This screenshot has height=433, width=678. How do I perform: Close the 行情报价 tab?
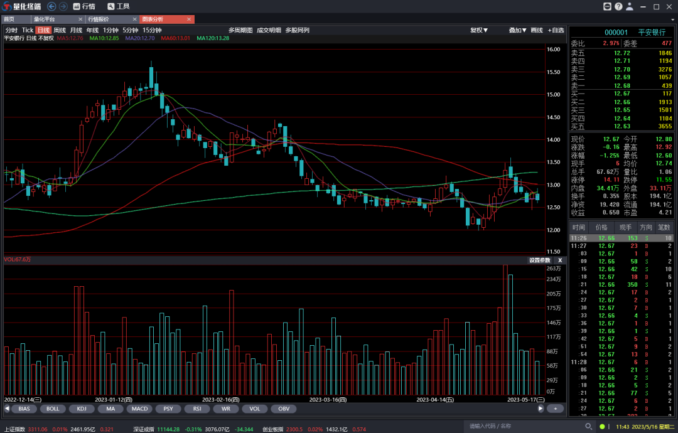click(x=134, y=19)
